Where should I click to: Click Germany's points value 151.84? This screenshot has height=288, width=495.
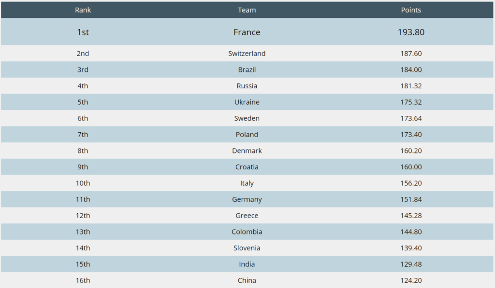coord(411,200)
